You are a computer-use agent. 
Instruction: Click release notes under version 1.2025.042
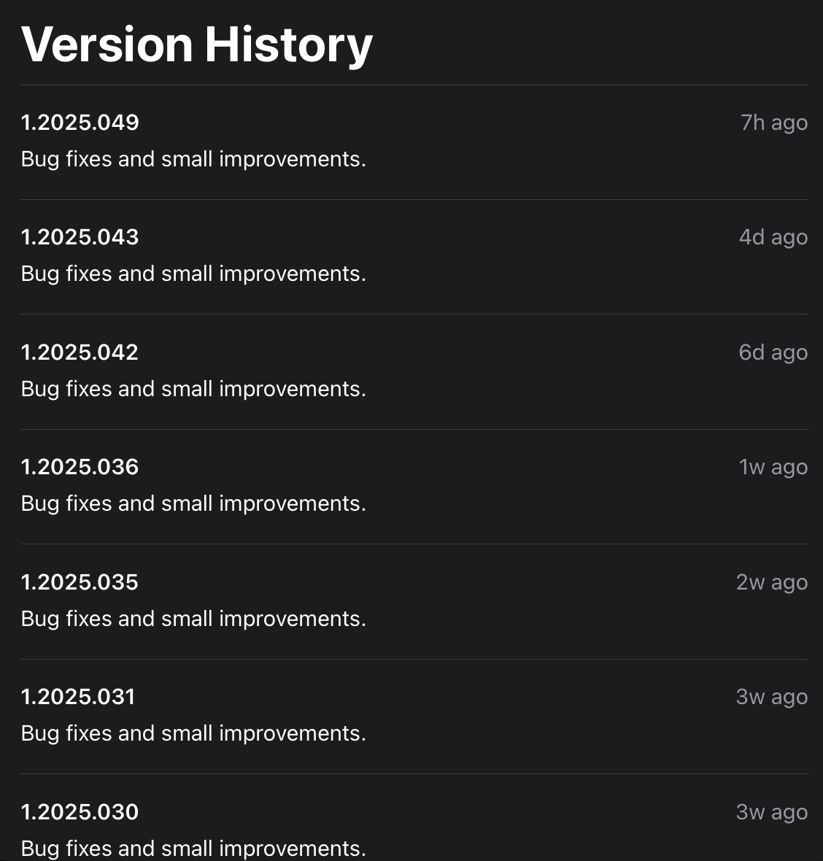[193, 389]
